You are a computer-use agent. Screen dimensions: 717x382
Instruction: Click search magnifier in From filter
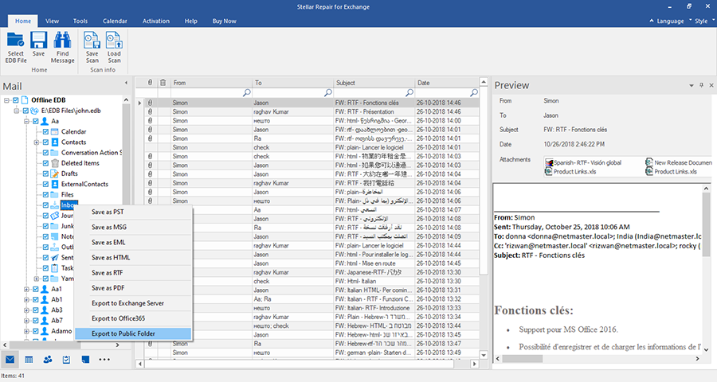(246, 93)
